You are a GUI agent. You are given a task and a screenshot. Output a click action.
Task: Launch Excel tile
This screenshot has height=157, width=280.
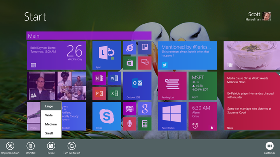(x=114, y=93)
